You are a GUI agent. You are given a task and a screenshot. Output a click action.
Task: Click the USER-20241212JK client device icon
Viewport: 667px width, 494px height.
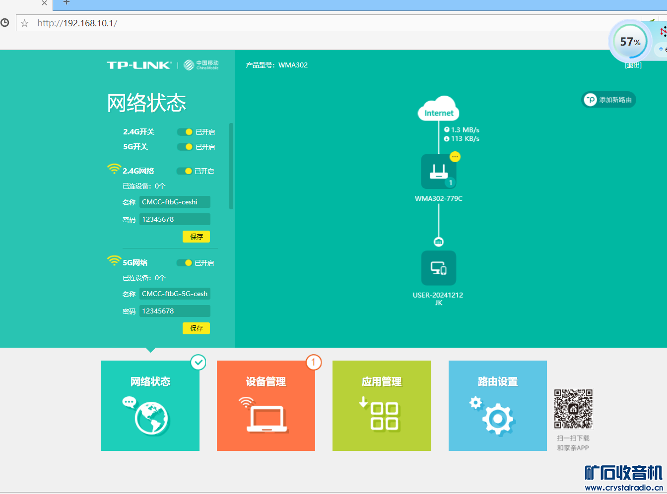coord(439,268)
